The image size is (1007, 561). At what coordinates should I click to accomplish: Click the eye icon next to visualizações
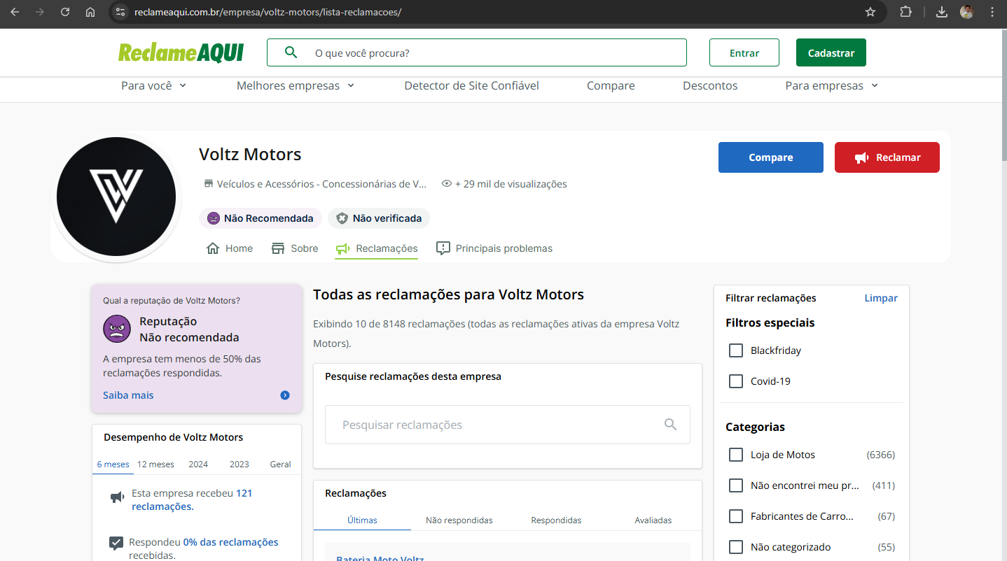point(447,184)
